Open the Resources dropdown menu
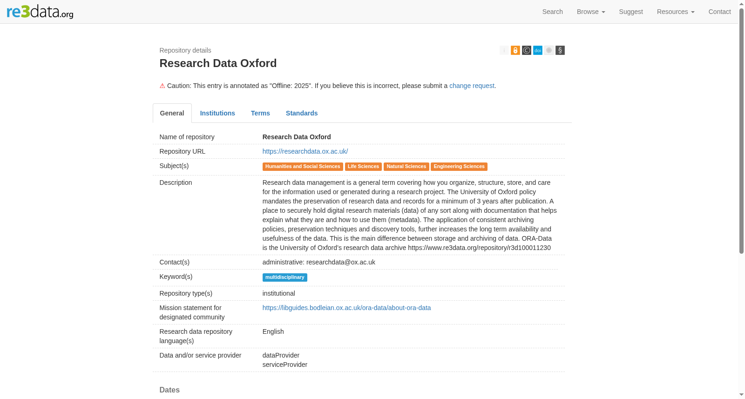 click(x=676, y=12)
